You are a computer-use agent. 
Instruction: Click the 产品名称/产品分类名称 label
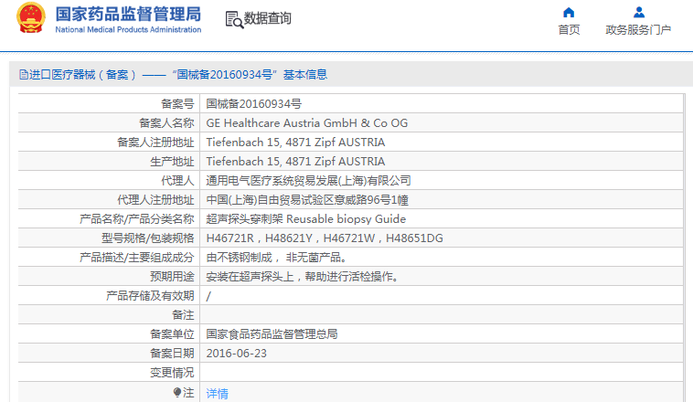pos(136,219)
